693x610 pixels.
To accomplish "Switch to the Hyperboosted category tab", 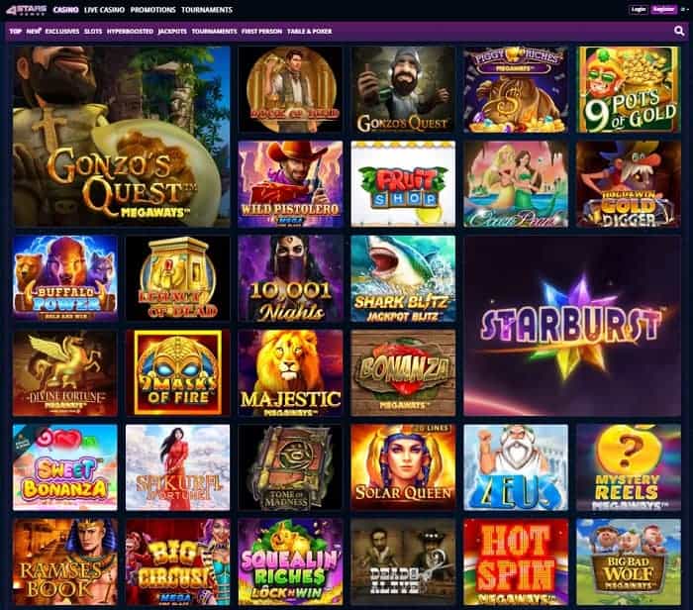I will (x=130, y=32).
